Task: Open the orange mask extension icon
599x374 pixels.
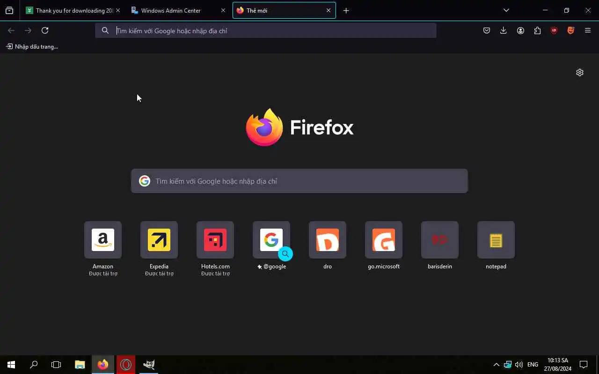Action: coord(571,30)
